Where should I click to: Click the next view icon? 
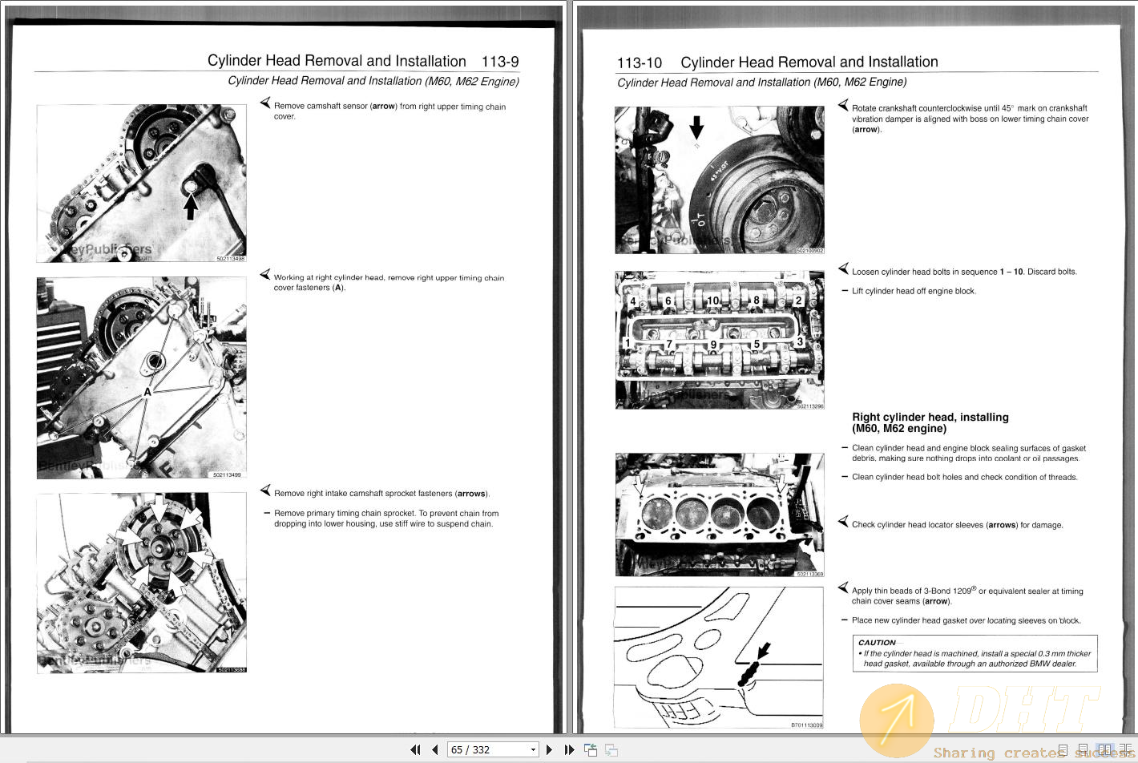click(x=611, y=750)
